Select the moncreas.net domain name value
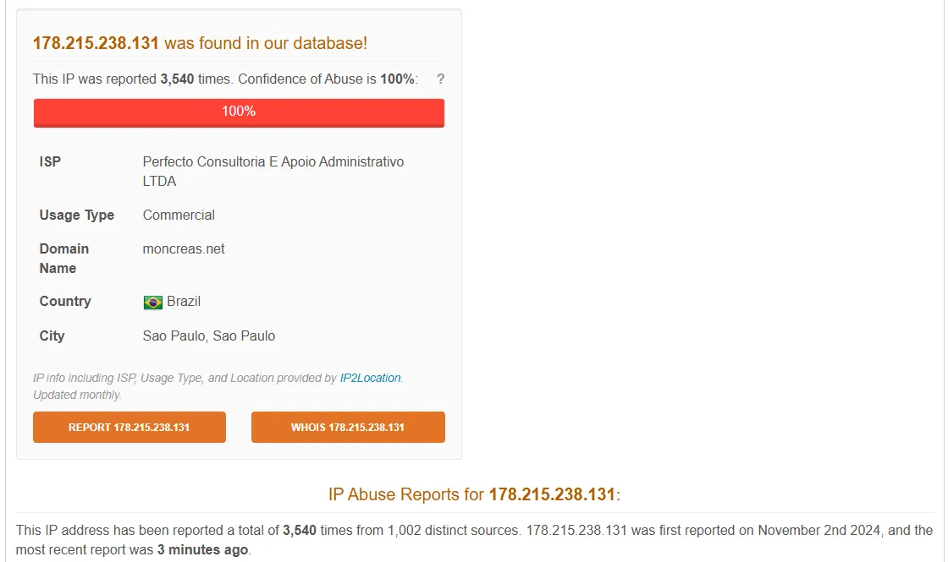 coord(183,248)
